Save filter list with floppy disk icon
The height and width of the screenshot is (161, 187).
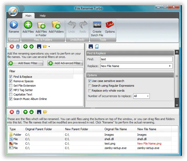point(39,46)
